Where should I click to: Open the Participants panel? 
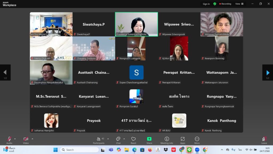coord(99,140)
